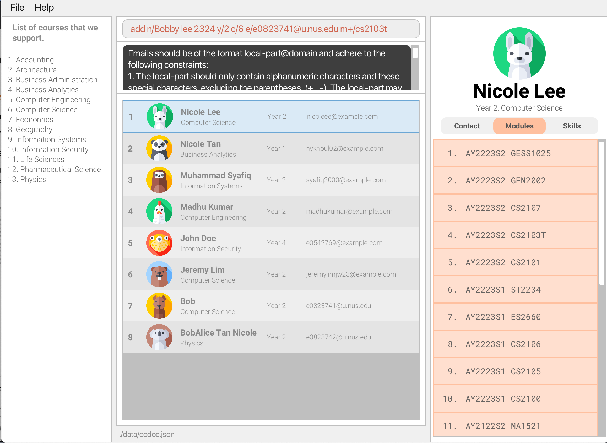Image resolution: width=607 pixels, height=443 pixels.
Task: Click Muhammad Syafiq's sloth avatar
Action: pos(159,180)
